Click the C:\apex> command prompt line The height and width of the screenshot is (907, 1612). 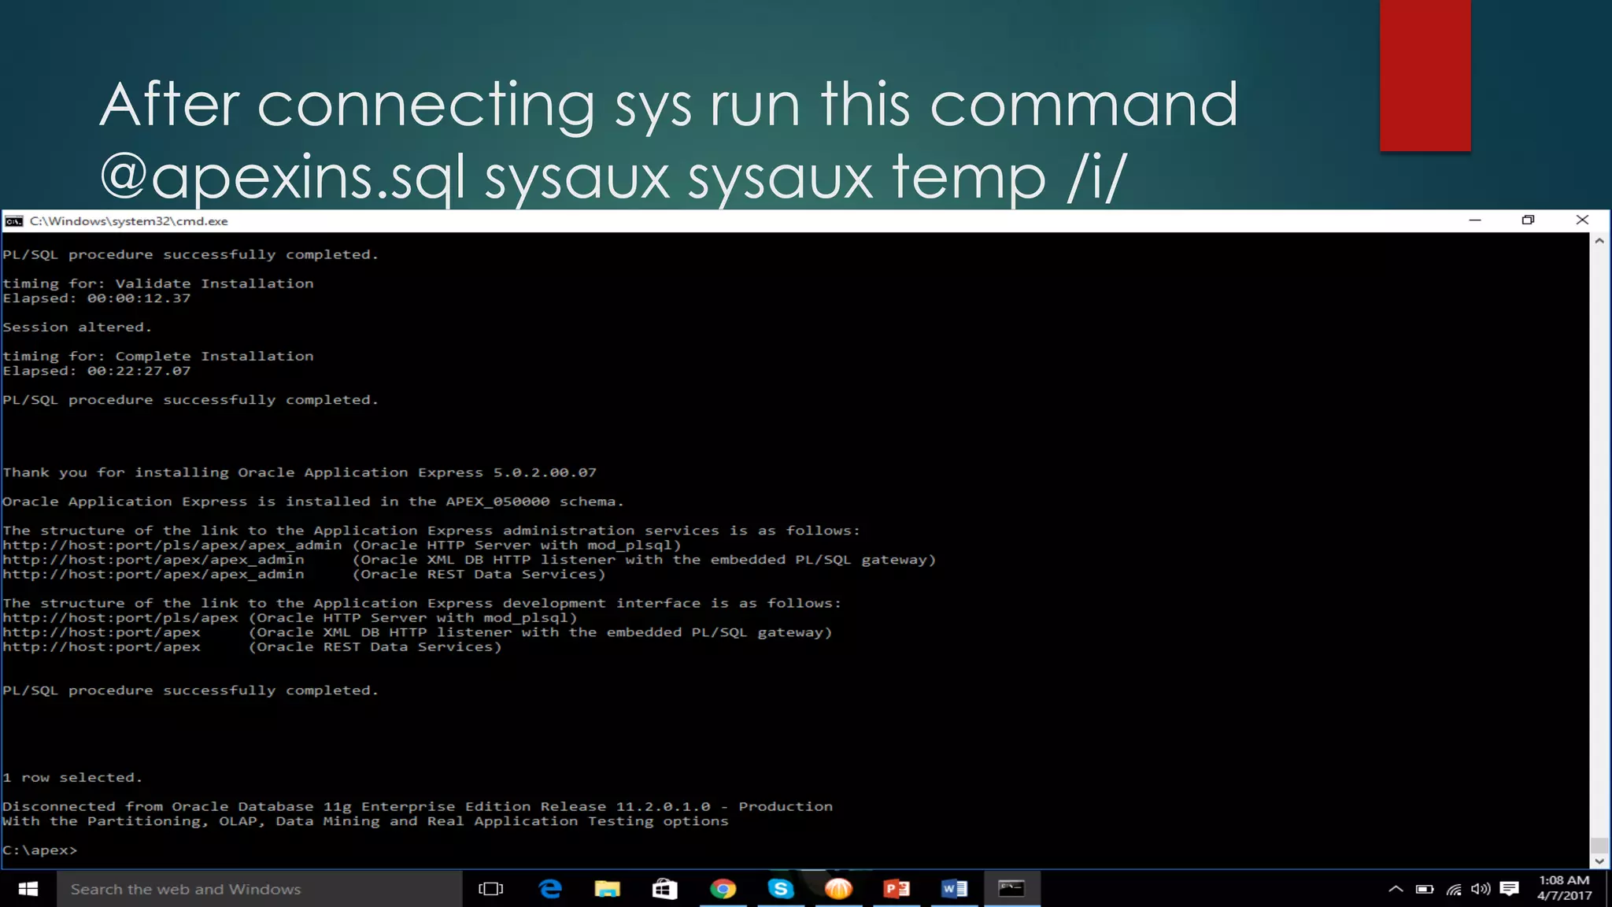(40, 850)
